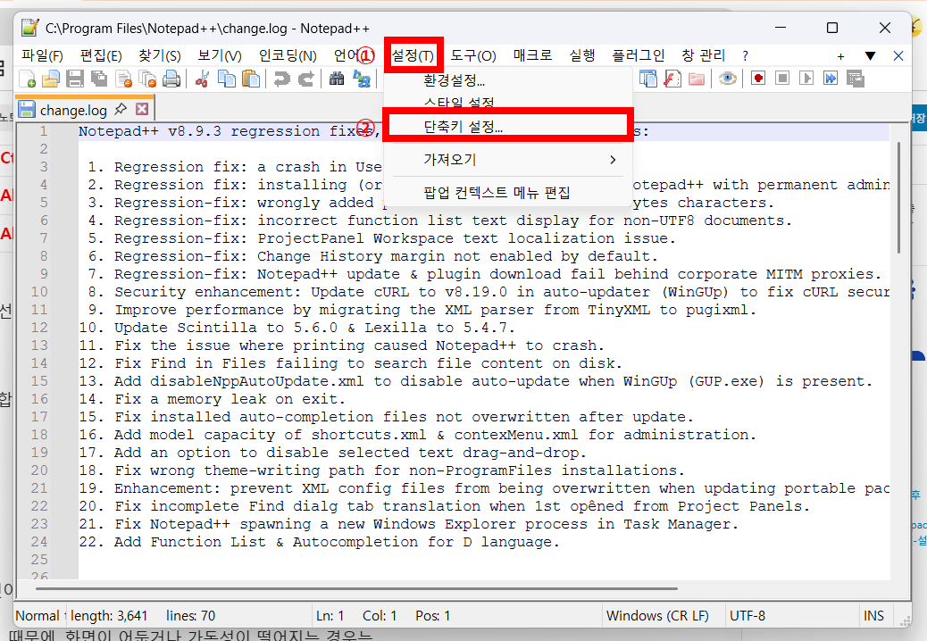927x641 pixels.
Task: Click the vertical scrollbar of the editor
Action: [x=899, y=198]
